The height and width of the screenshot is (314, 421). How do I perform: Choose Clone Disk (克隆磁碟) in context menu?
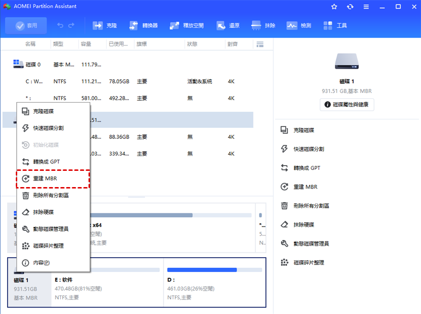pyautogui.click(x=53, y=111)
